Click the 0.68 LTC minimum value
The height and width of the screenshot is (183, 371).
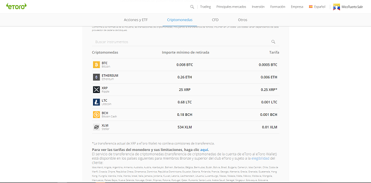(185, 102)
